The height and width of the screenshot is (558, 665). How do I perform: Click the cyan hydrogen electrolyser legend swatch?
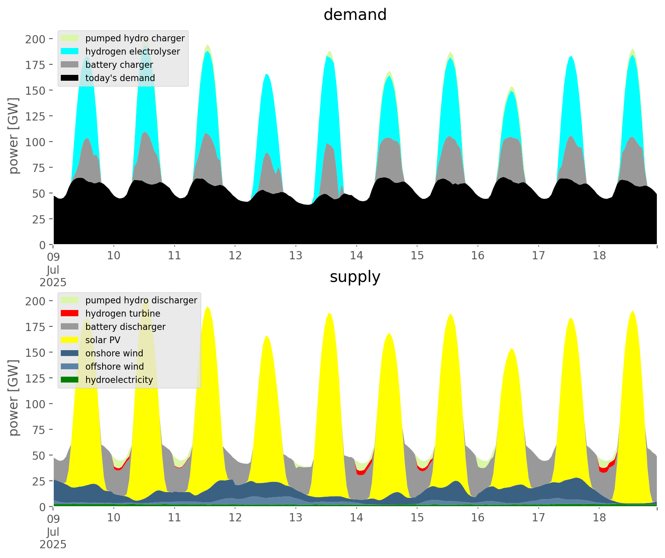click(x=70, y=51)
